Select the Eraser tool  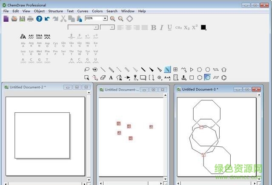[x=103, y=77]
